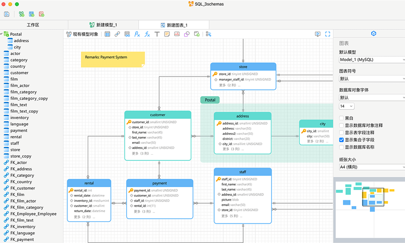Open the database object font dropdown

pyautogui.click(x=372, y=98)
